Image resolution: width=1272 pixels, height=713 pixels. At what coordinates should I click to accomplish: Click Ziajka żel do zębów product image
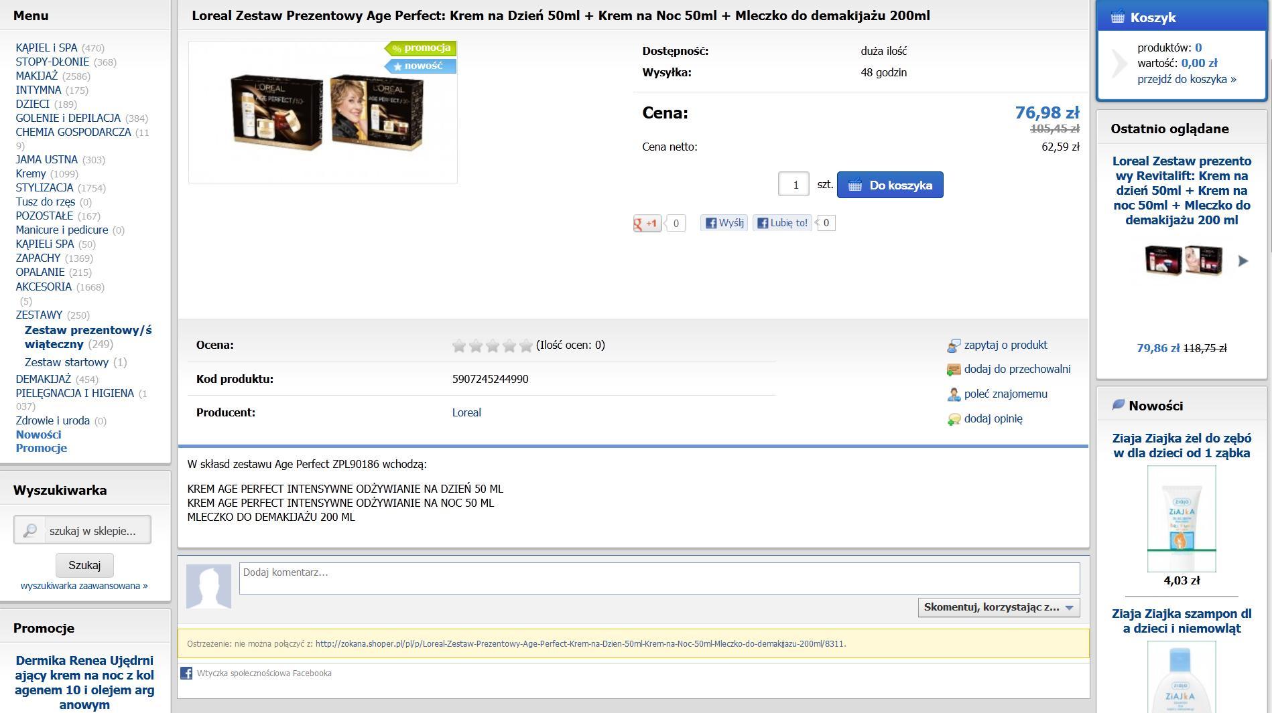tap(1182, 519)
